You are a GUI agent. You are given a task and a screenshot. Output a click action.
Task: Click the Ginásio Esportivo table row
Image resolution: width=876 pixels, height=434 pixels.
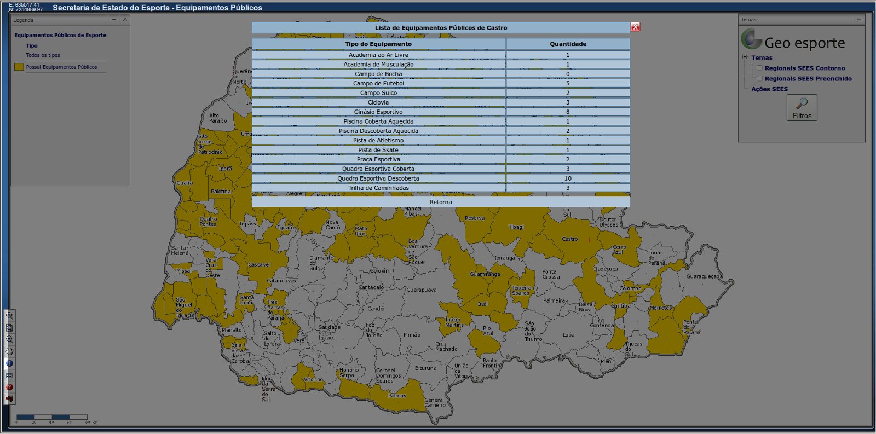click(x=378, y=112)
